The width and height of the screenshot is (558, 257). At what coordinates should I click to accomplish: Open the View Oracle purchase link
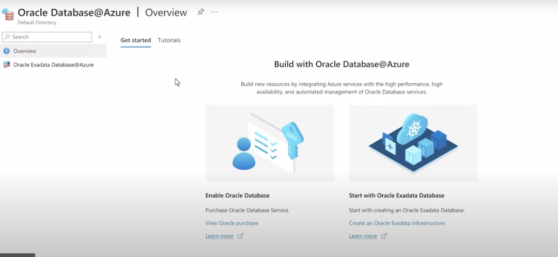(x=231, y=223)
